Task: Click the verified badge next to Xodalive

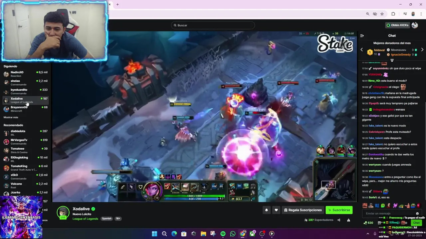Action: (94, 209)
